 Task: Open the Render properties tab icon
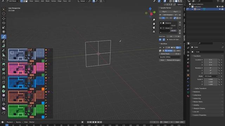coord(188,52)
